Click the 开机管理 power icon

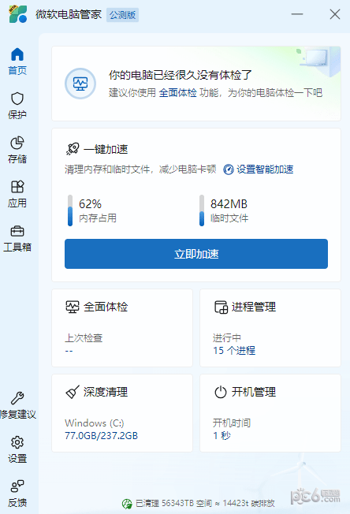click(220, 392)
